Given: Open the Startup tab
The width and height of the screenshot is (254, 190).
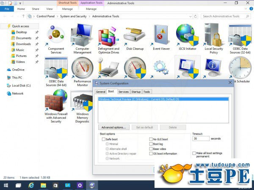Looking at the screenshot, I should [136, 92].
